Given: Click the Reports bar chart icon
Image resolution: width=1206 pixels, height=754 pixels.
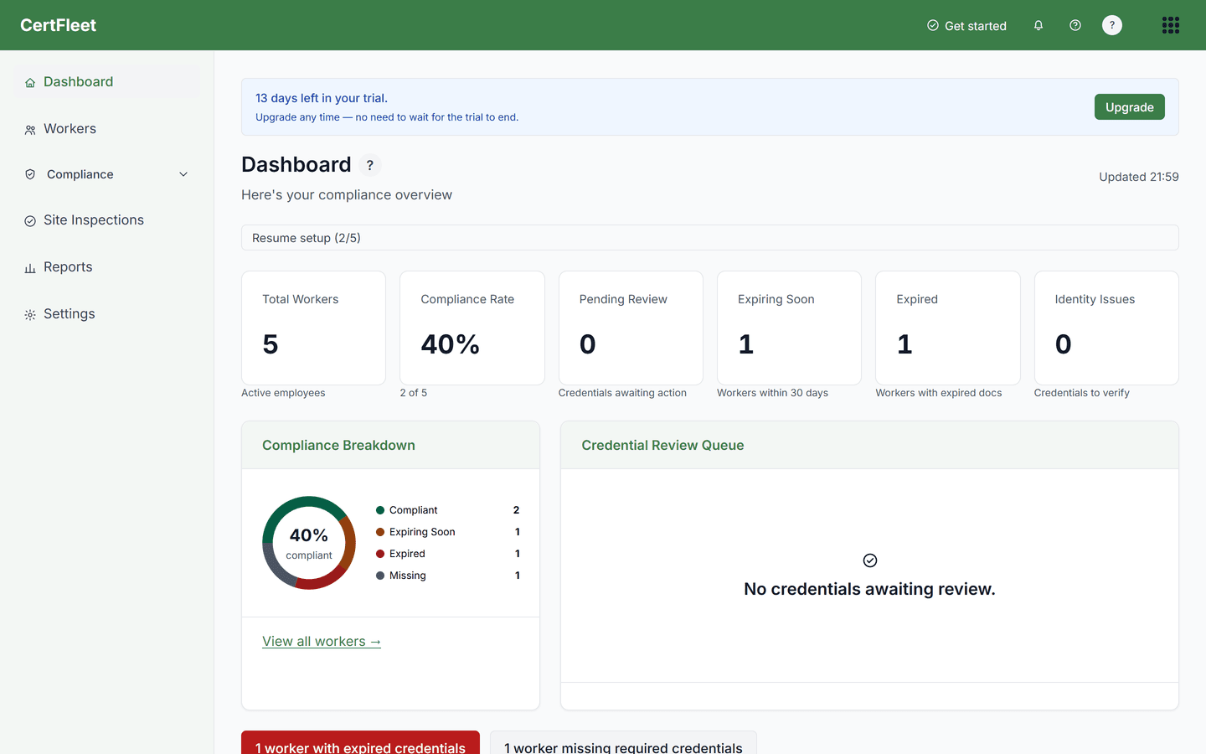Looking at the screenshot, I should coord(30,268).
